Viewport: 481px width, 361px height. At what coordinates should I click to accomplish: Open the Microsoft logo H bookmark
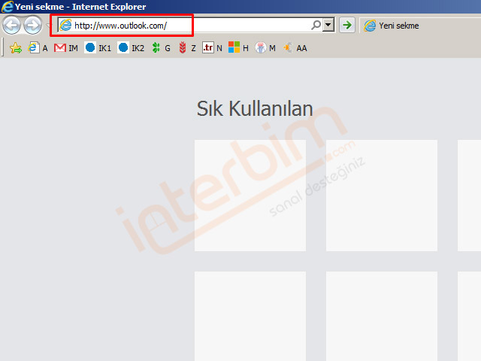[x=239, y=48]
